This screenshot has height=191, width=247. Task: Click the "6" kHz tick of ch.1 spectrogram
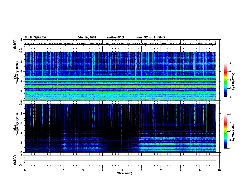coord(22,71)
